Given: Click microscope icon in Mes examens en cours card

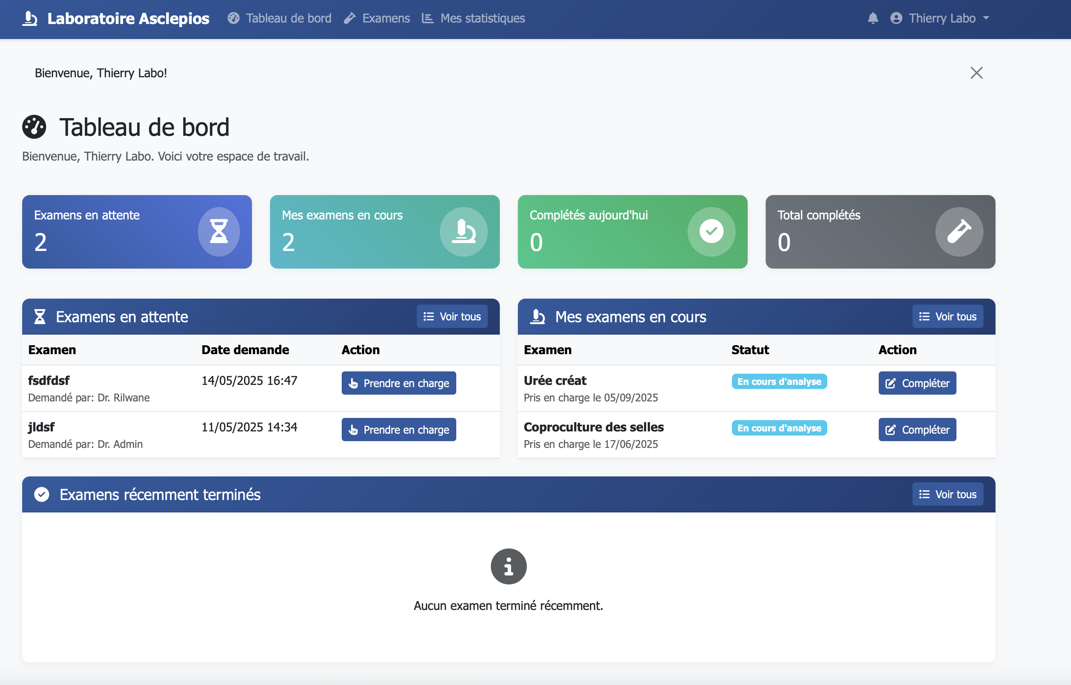Looking at the screenshot, I should pyautogui.click(x=463, y=231).
